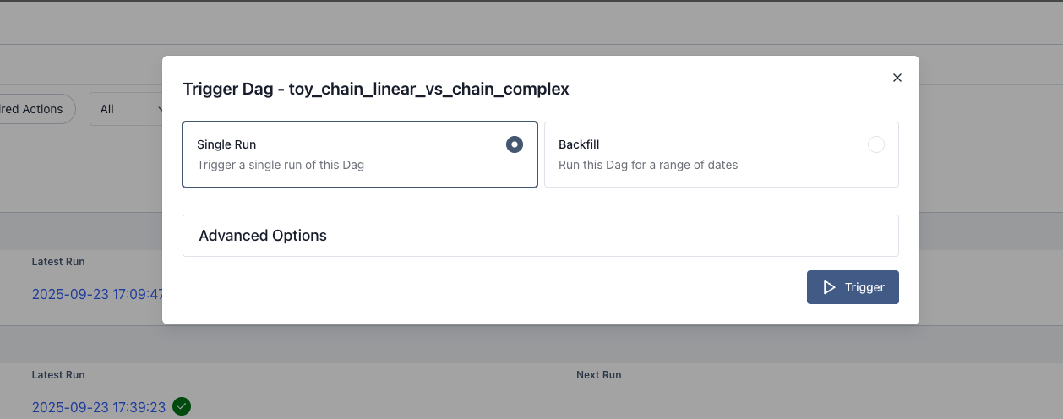Click the play icon on Trigger button
This screenshot has height=419, width=1063.
pos(830,287)
